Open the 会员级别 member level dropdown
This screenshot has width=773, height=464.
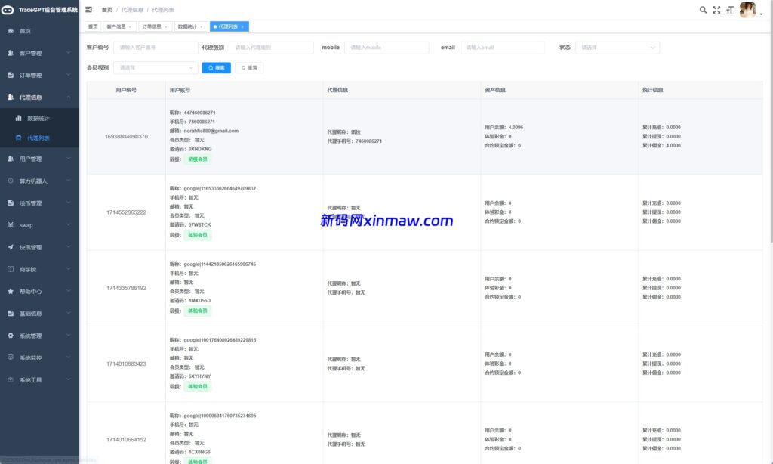(x=156, y=68)
